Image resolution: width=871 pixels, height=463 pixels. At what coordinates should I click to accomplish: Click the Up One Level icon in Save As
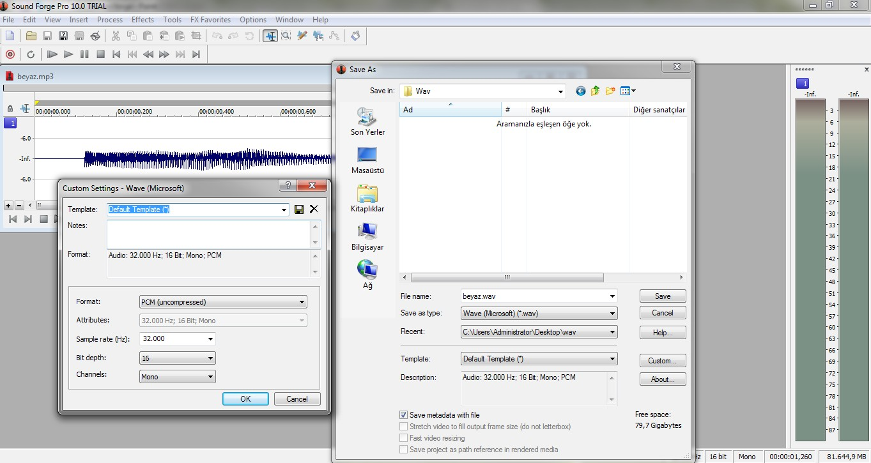coord(595,91)
